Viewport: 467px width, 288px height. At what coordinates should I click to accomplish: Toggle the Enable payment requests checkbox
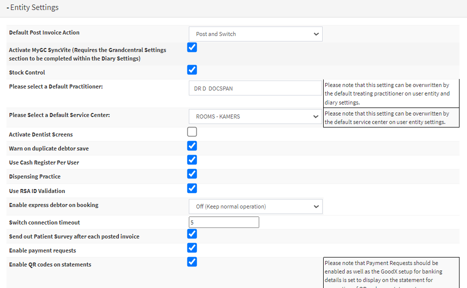192,248
